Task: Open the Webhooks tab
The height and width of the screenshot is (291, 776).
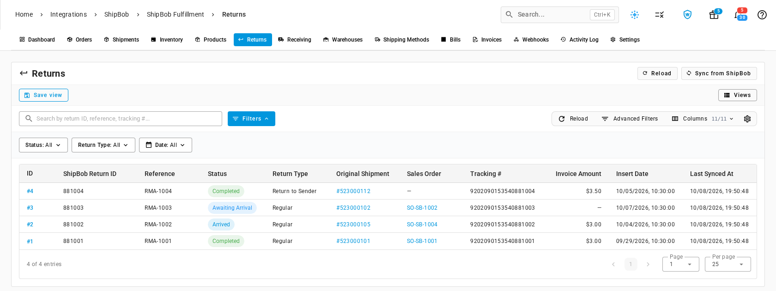Action: pyautogui.click(x=531, y=40)
